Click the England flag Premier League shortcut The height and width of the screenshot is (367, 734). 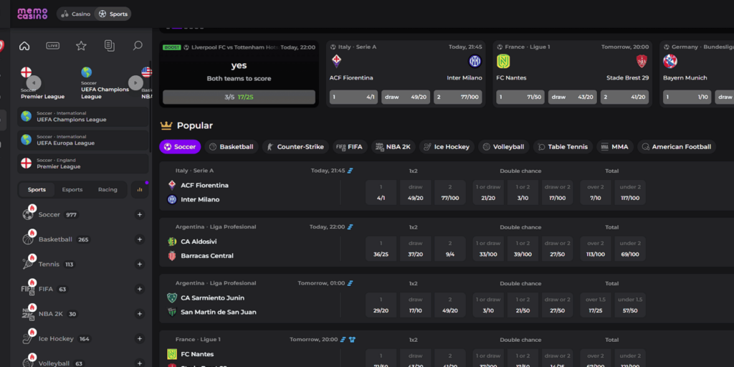coord(27,72)
